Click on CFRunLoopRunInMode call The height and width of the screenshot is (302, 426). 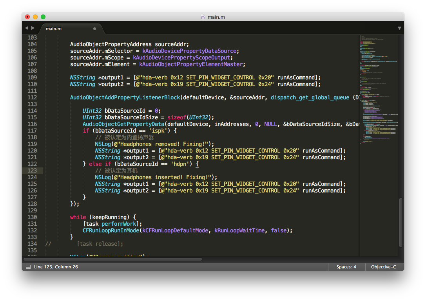(111, 230)
